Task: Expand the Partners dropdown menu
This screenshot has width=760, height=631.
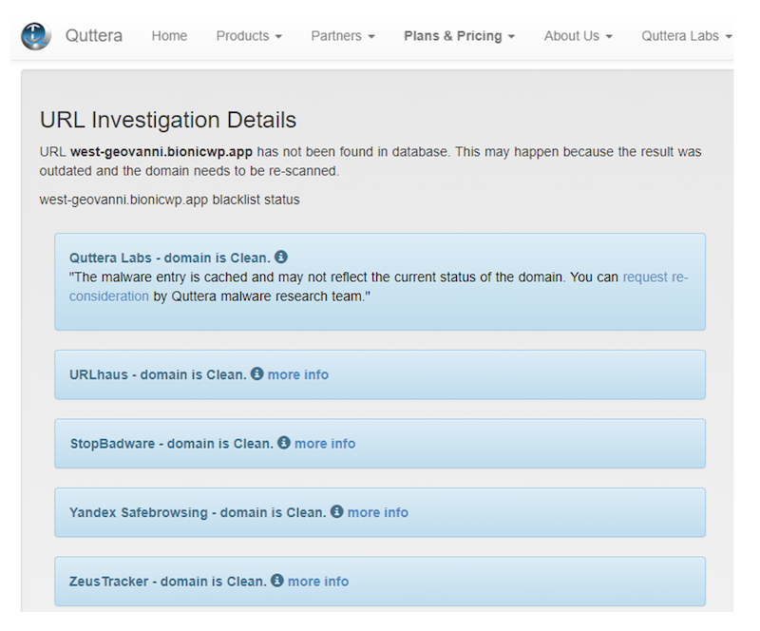Action: coord(343,36)
